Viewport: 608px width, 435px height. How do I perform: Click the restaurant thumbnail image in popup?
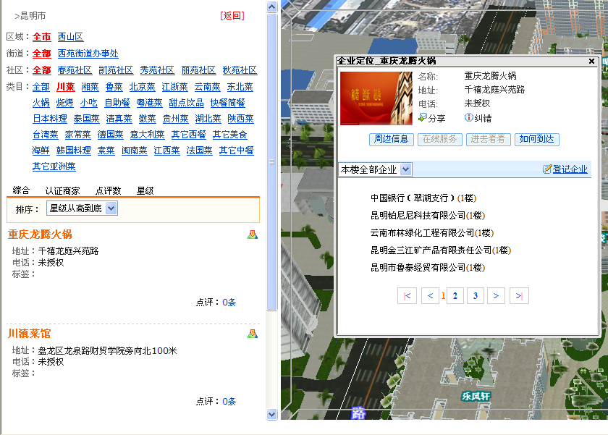tap(376, 98)
